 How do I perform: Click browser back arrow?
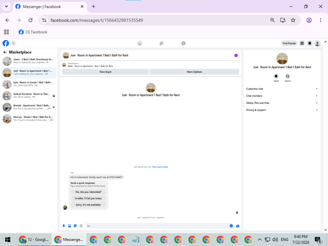[7, 20]
